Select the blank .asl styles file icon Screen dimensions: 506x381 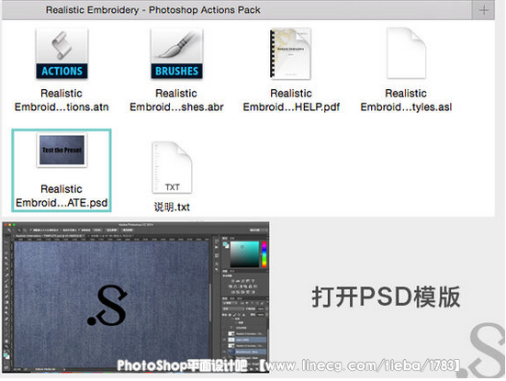pyautogui.click(x=406, y=53)
